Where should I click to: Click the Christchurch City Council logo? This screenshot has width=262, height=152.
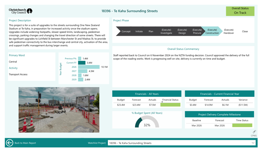tap(21, 11)
